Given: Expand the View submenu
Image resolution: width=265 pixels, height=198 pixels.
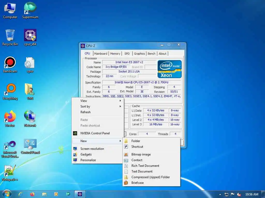Looking at the screenshot, I should 98,101.
